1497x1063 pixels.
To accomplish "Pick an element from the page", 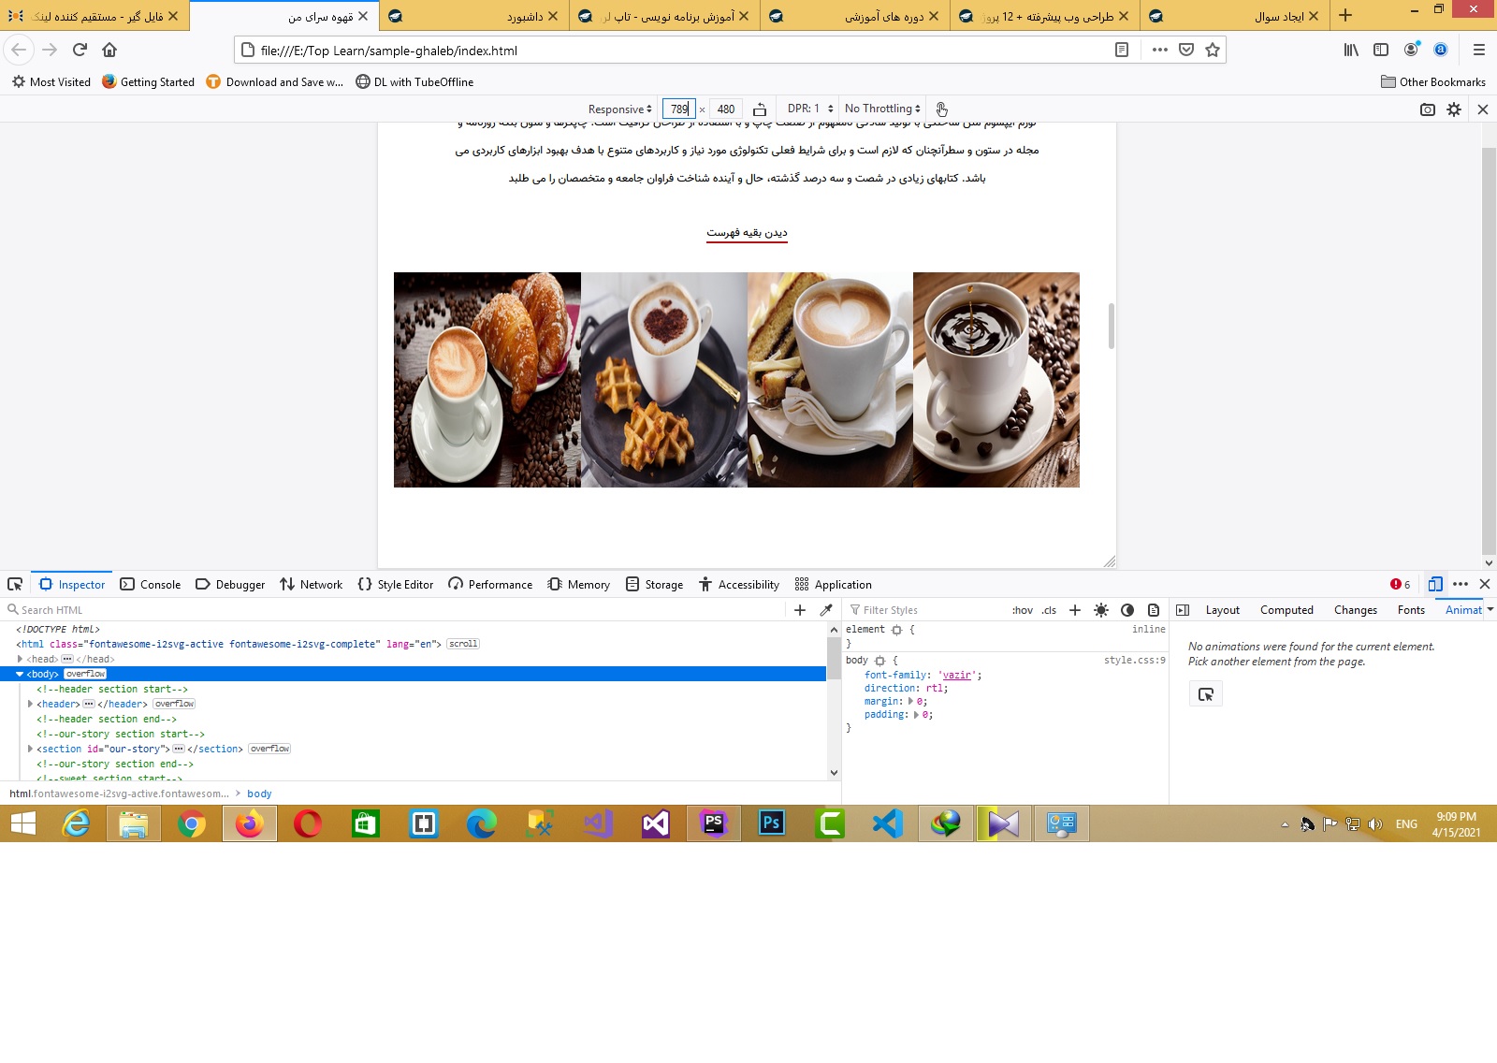I will pos(15,584).
